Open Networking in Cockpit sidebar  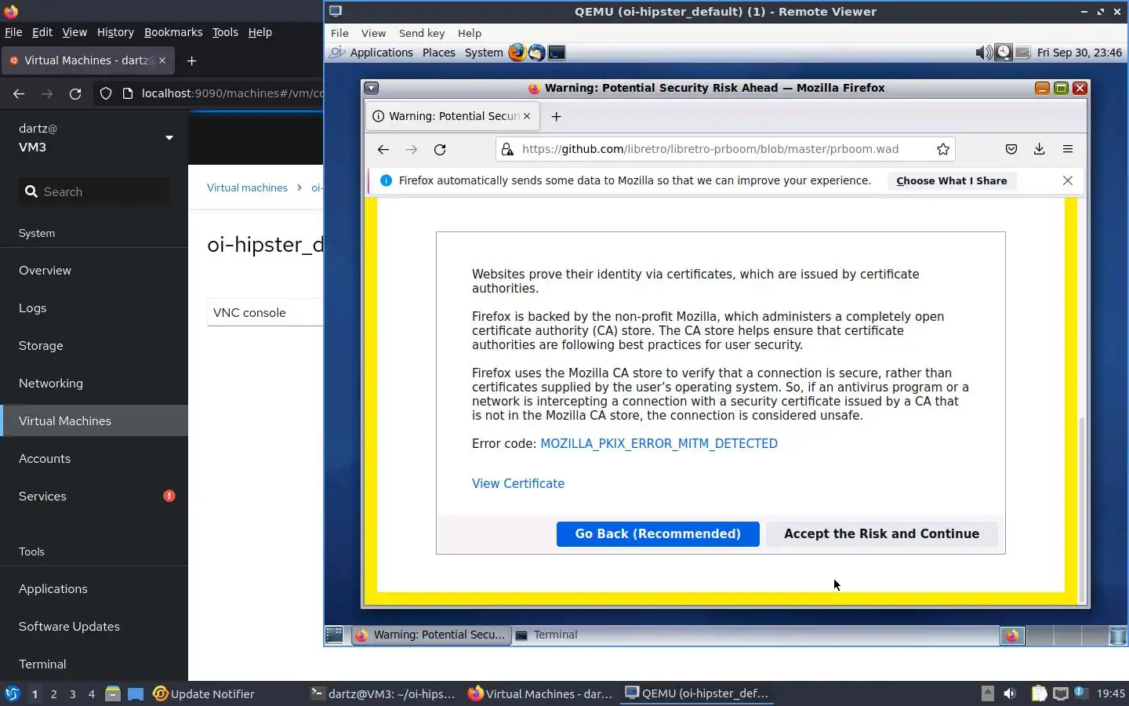[x=94, y=383]
